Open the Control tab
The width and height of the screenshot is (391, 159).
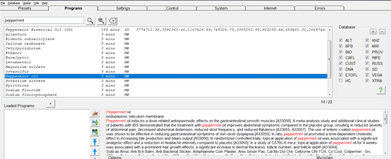(172, 8)
